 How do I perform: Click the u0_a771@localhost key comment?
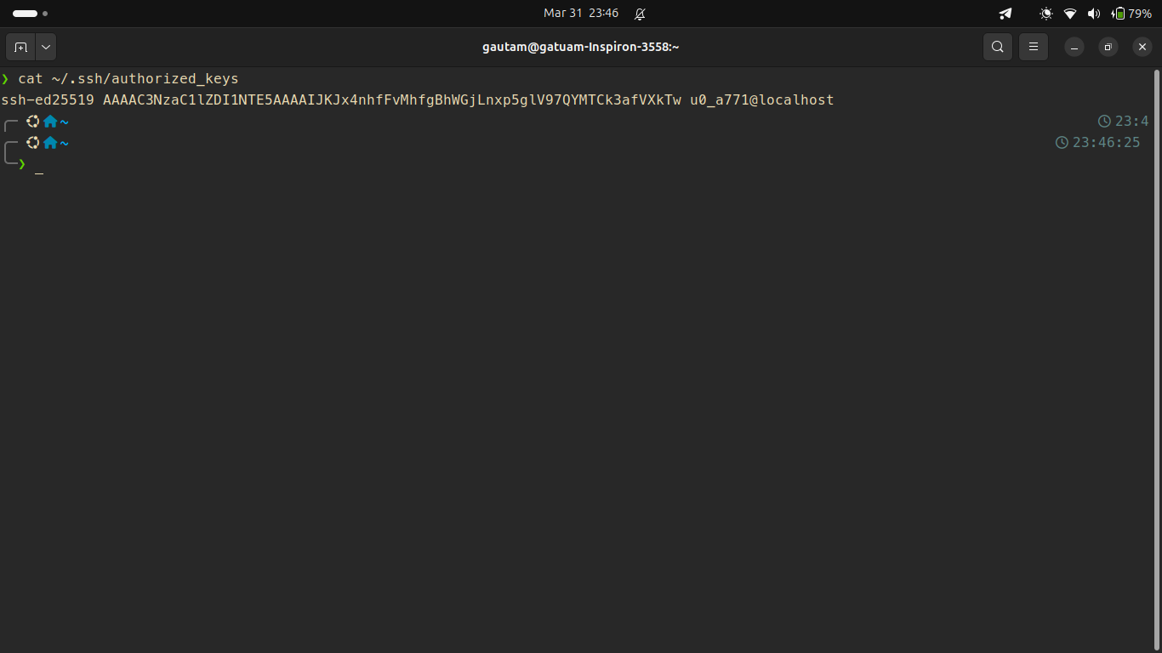(x=762, y=100)
